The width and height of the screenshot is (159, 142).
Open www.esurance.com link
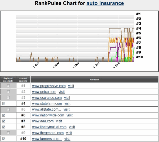47,98
